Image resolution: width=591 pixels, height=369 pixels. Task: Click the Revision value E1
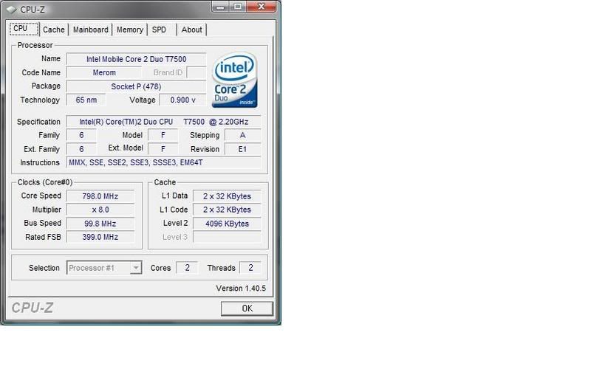242,149
